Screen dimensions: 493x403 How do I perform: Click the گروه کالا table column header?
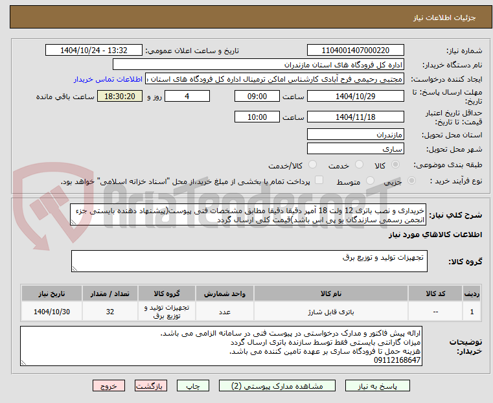166,294
